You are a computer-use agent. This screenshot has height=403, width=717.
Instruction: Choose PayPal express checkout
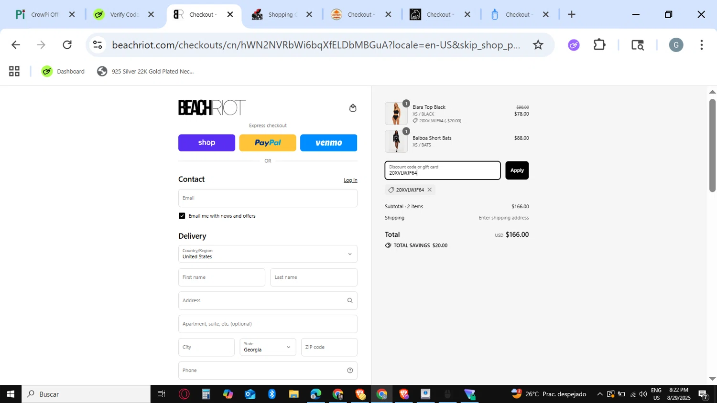point(268,143)
